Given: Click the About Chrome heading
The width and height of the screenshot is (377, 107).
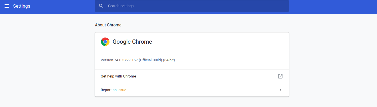Looking at the screenshot, I should coord(108,25).
